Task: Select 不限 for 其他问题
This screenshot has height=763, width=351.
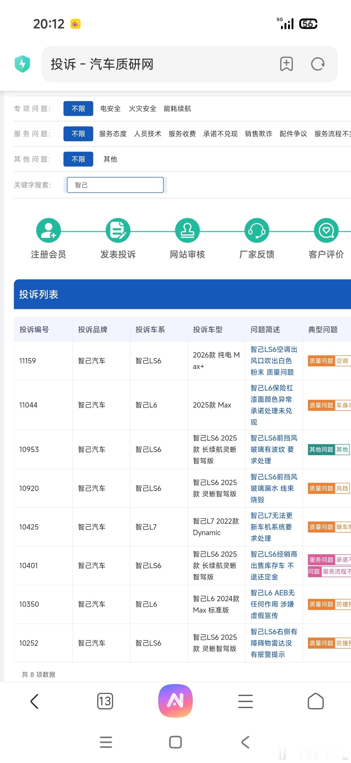Action: point(78,159)
